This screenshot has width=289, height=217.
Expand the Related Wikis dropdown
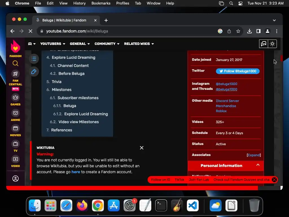pyautogui.click(x=139, y=44)
